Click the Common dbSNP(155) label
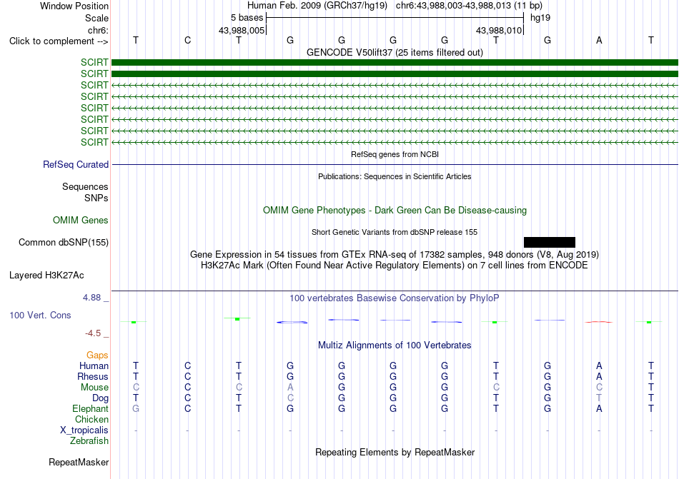 [x=64, y=242]
